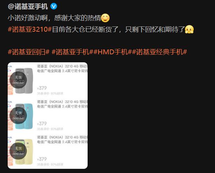This screenshot has height=173, width=215.
Task: Click the second Sold out badge
Action: coord(18,116)
